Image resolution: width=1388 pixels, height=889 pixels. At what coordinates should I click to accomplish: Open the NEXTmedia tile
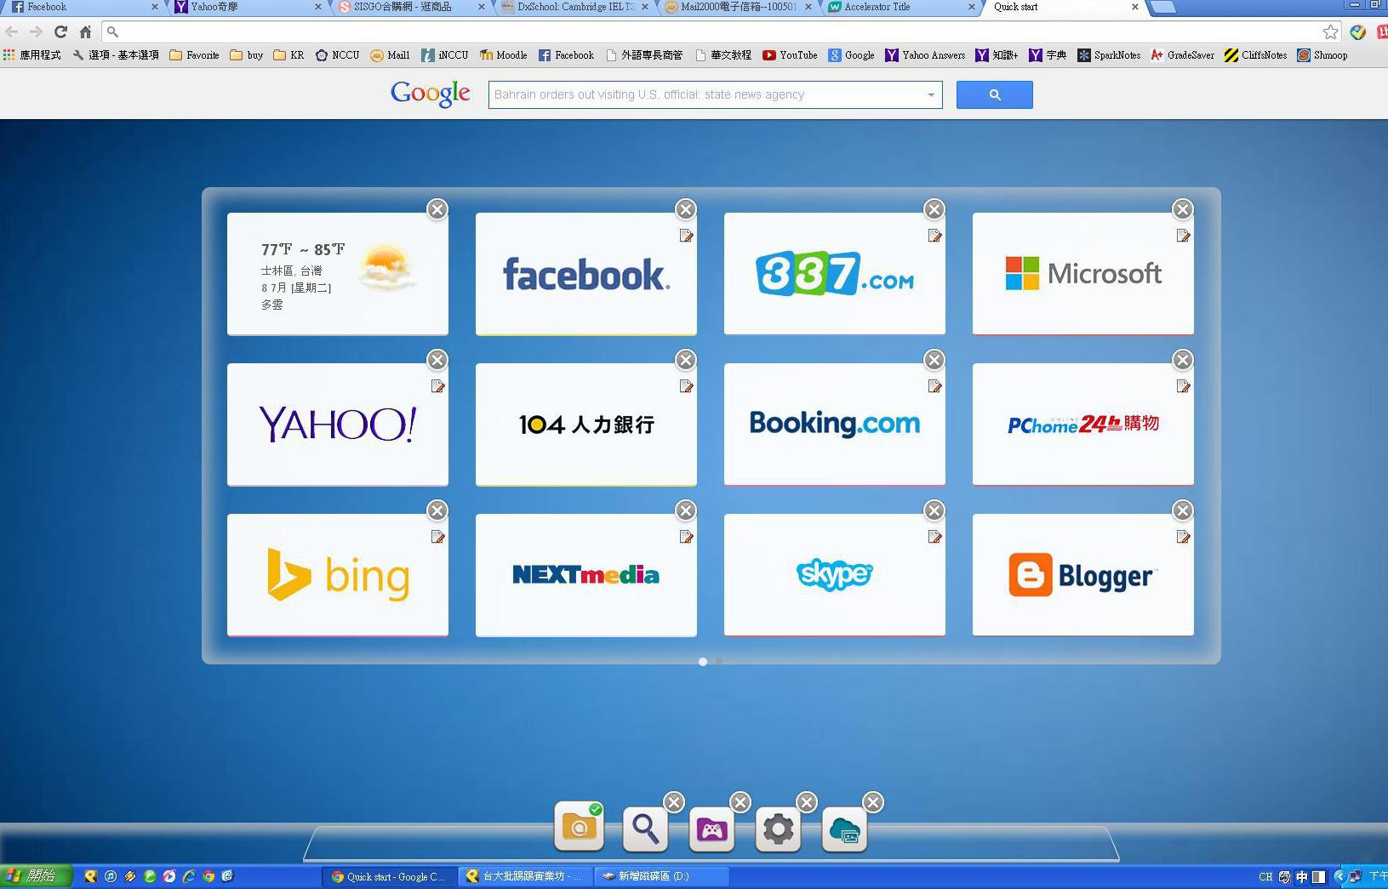coord(585,575)
